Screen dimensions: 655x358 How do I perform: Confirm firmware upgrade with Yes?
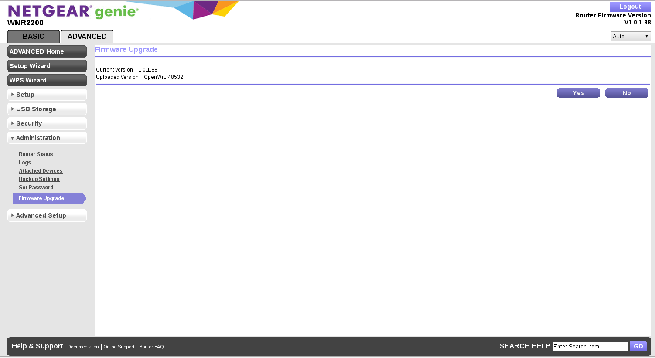[x=578, y=93]
